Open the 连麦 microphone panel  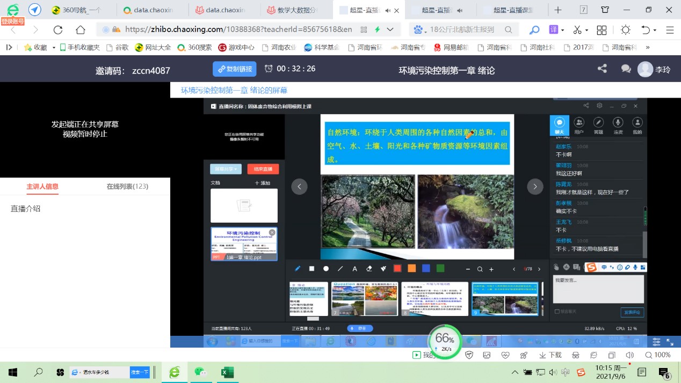pyautogui.click(x=618, y=126)
